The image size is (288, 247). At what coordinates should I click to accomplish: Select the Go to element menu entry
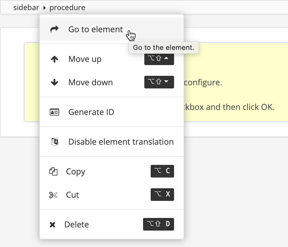(x=95, y=29)
